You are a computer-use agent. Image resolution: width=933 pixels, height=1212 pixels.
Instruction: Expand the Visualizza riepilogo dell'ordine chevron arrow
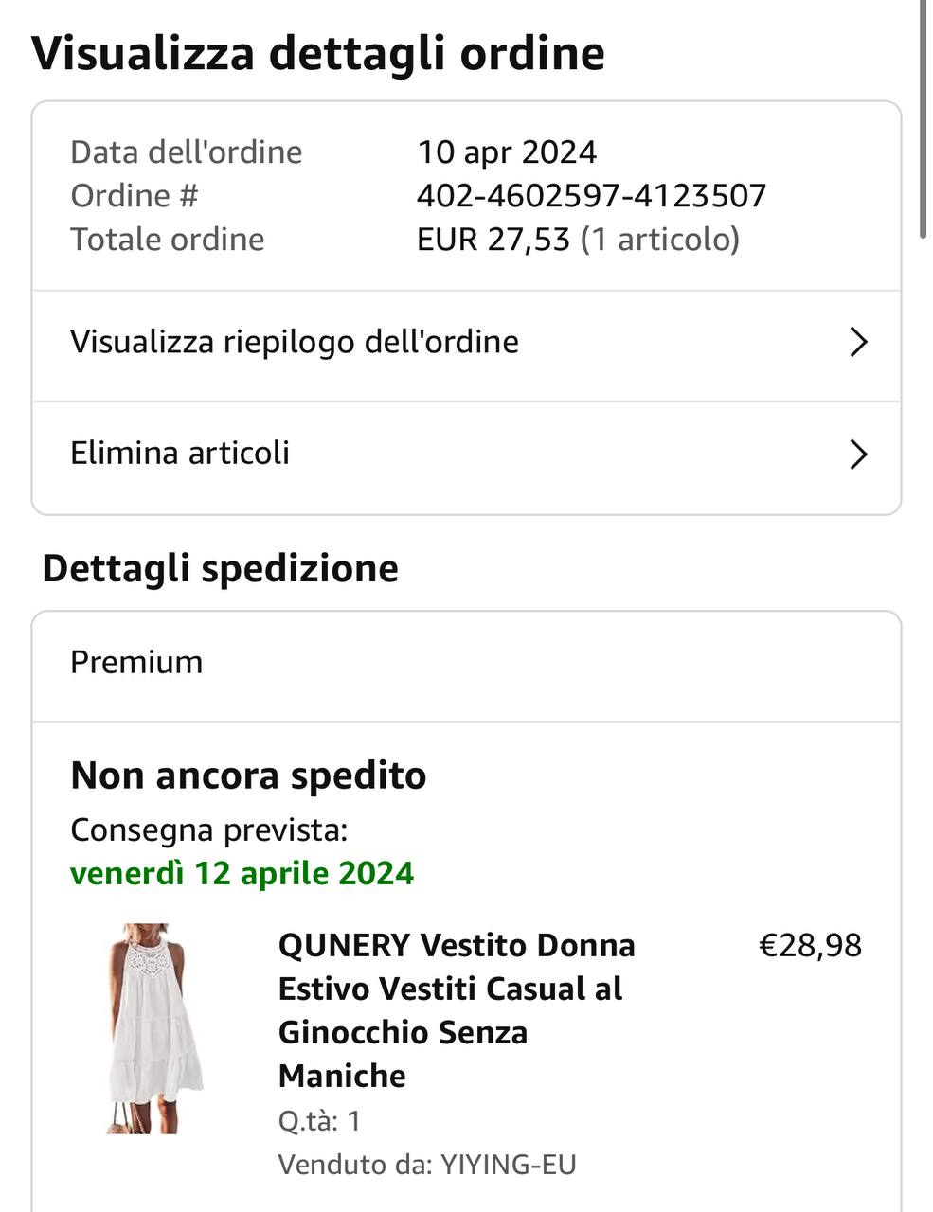pyautogui.click(x=858, y=342)
